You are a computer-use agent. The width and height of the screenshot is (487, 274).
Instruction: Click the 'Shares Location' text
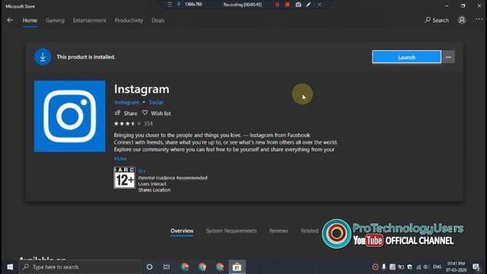pos(154,190)
